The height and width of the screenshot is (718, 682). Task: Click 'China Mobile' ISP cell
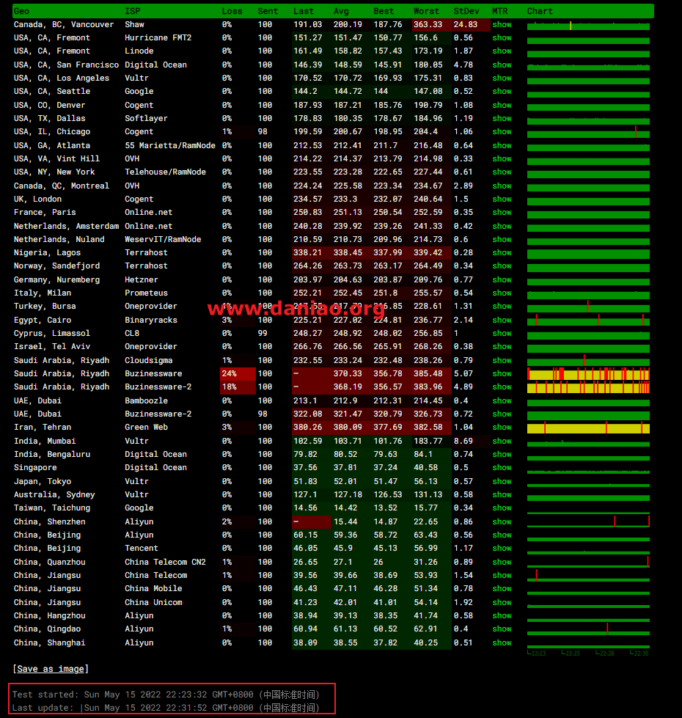tap(153, 588)
